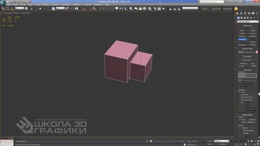The height and width of the screenshot is (146, 260).
Task: Open the selection filter dropdown
Action: click(19, 8)
